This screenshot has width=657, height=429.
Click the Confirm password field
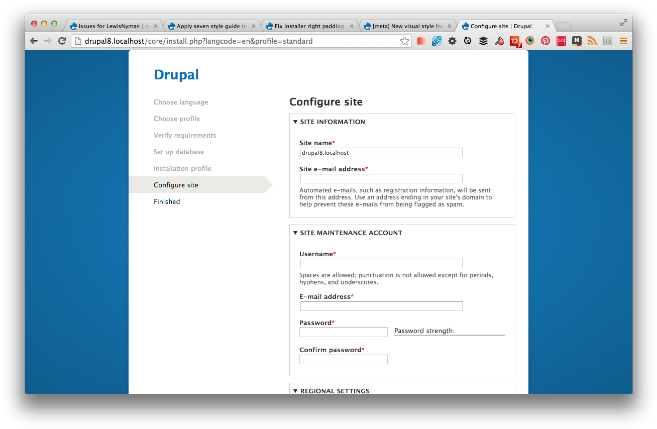[x=343, y=360]
